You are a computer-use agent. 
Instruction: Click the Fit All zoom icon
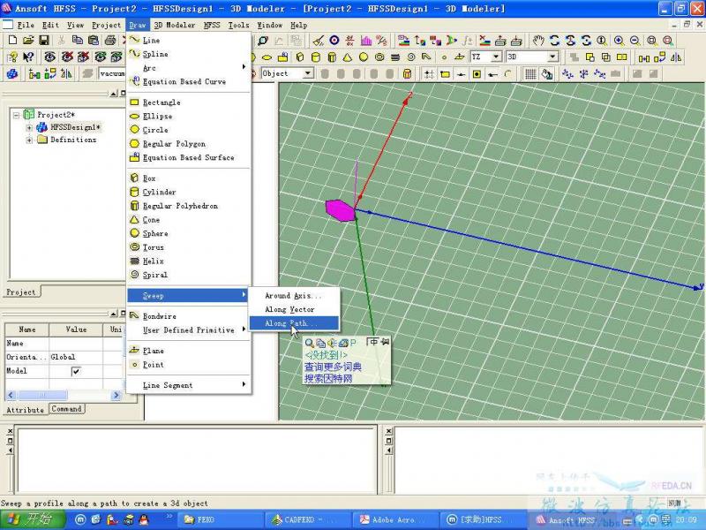[651, 41]
